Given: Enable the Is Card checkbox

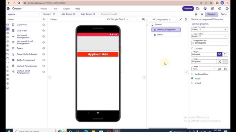Looking at the screenshot, I should (192, 83).
